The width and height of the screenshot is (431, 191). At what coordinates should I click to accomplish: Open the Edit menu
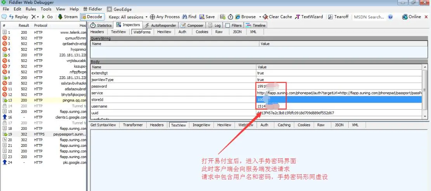click(17, 9)
